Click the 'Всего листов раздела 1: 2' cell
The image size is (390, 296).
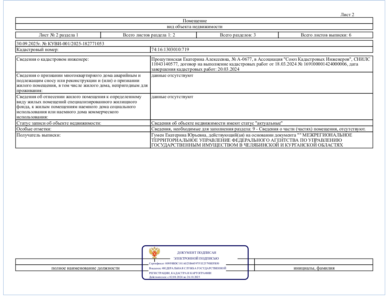[149, 35]
